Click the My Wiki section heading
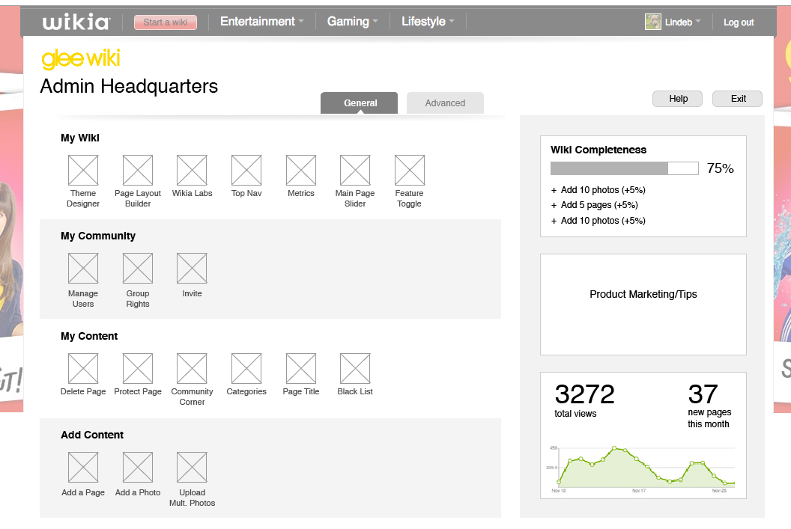This screenshot has width=791, height=529. (x=79, y=138)
